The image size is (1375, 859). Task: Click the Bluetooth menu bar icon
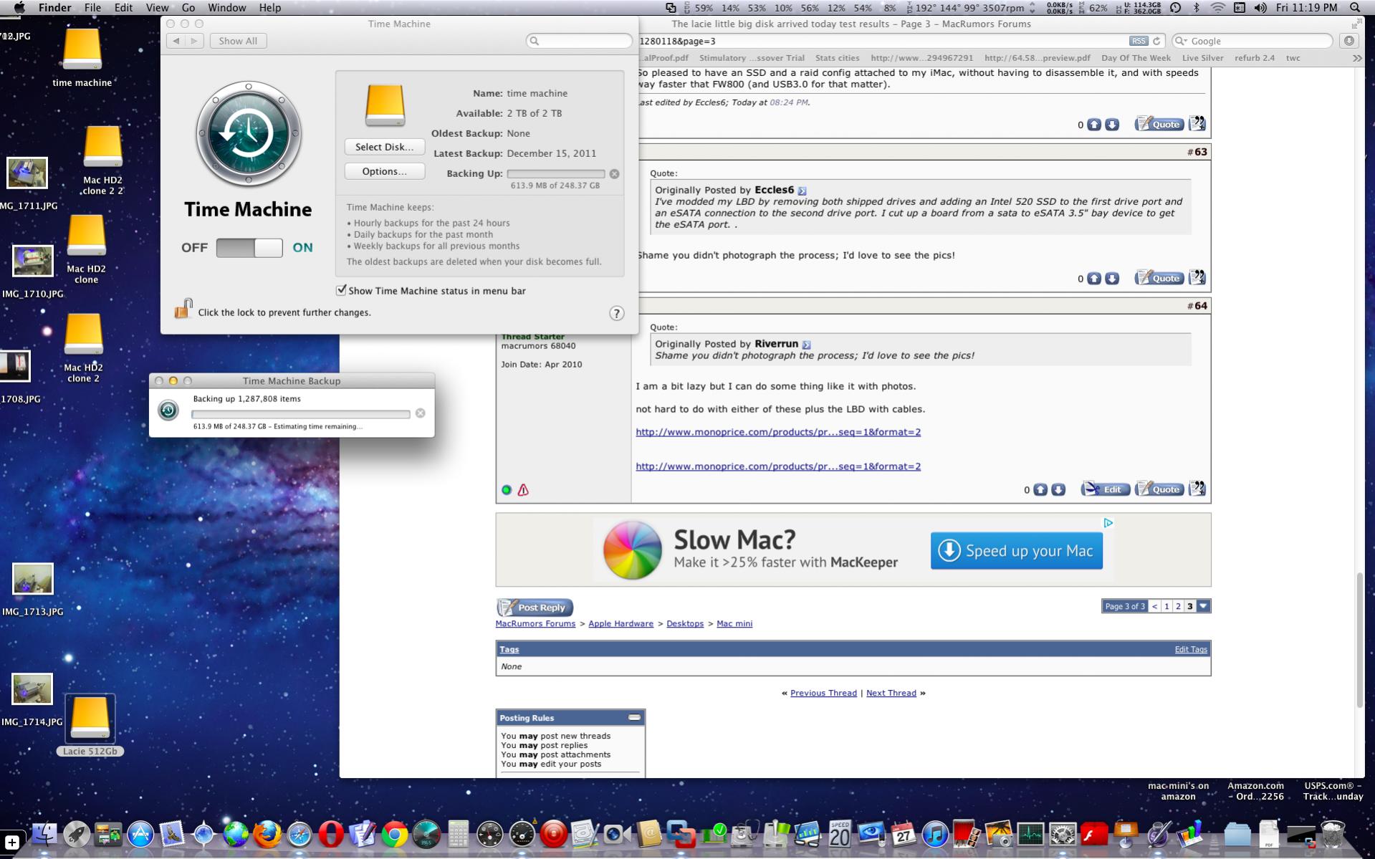click(x=1196, y=8)
